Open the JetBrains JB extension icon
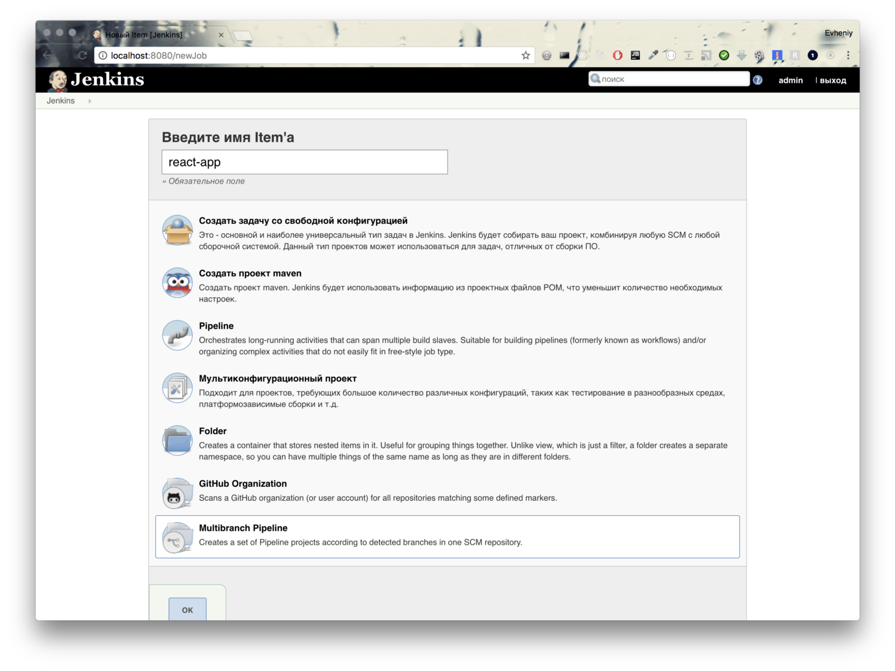Image resolution: width=895 pixels, height=671 pixels. pyautogui.click(x=635, y=55)
